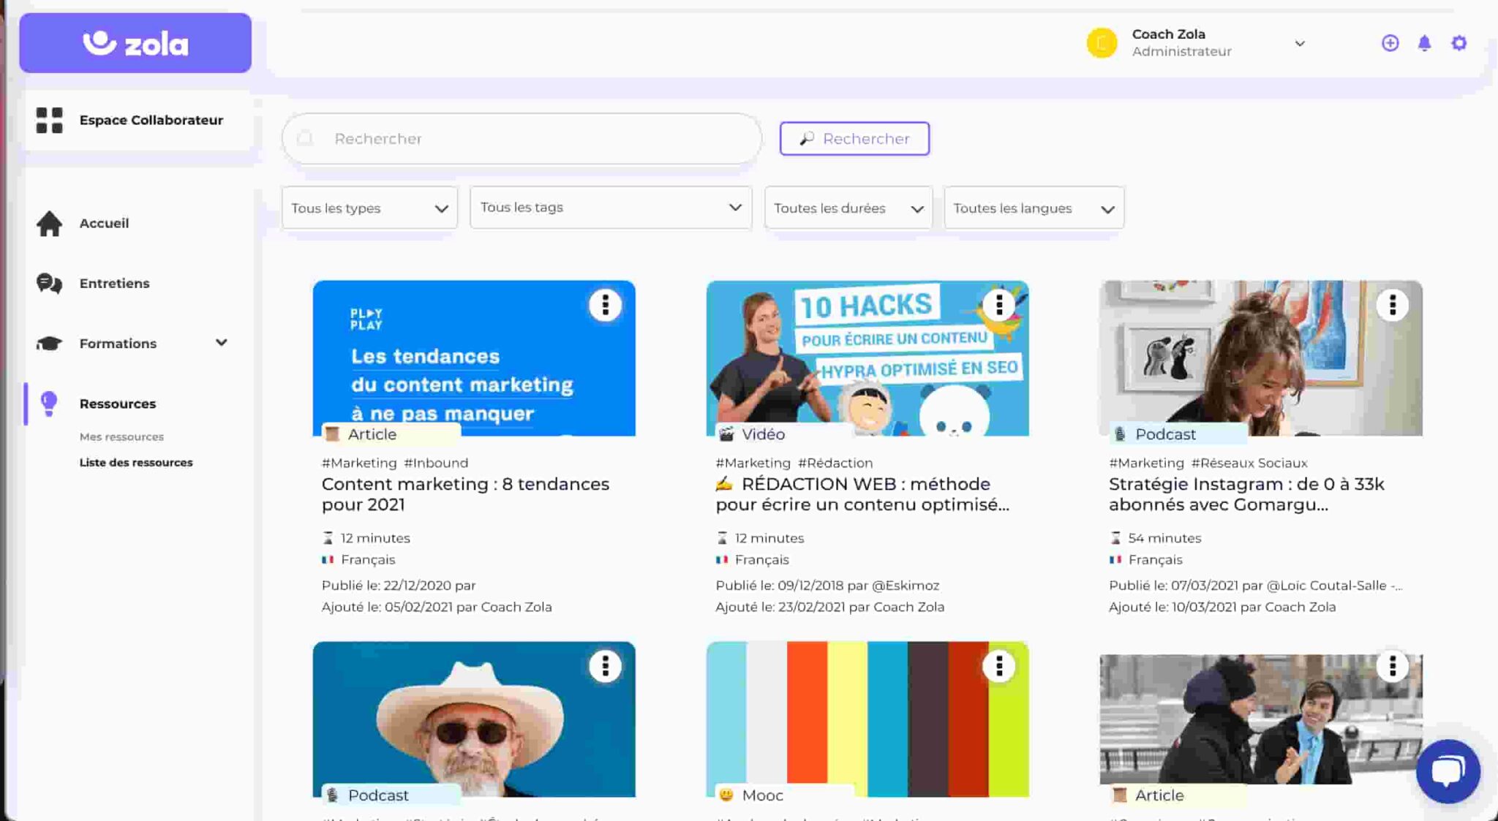Click the notification bell icon
Screen dimensions: 1498x821
pos(1424,43)
